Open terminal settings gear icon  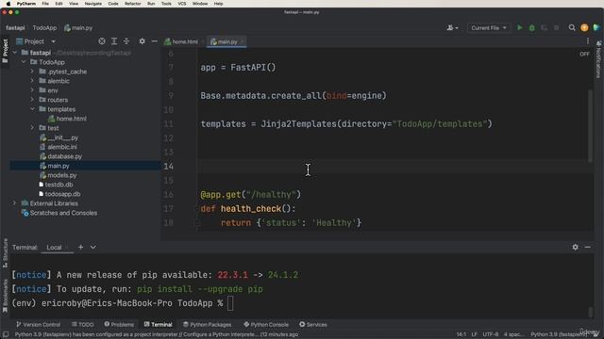coord(575,247)
